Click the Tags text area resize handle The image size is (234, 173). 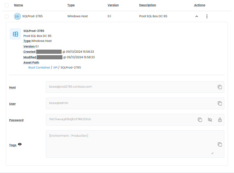[212, 153]
